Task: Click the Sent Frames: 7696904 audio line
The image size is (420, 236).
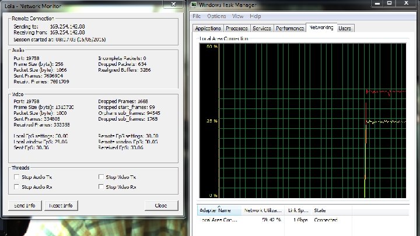Action: pos(38,76)
